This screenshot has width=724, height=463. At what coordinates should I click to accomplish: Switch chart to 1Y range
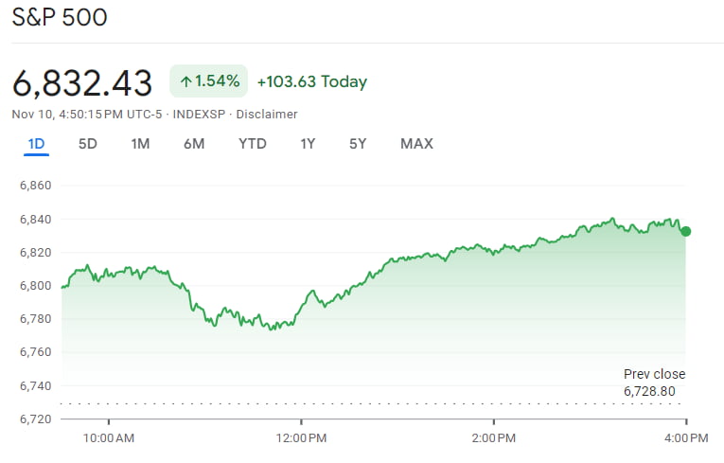tap(308, 144)
